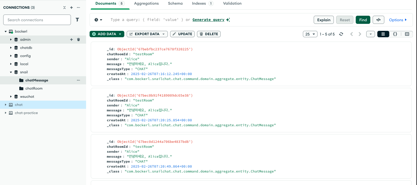Click createdAt 2025-02-26T07:16:12.245+00:00
The width and height of the screenshot is (417, 185).
coord(161,74)
